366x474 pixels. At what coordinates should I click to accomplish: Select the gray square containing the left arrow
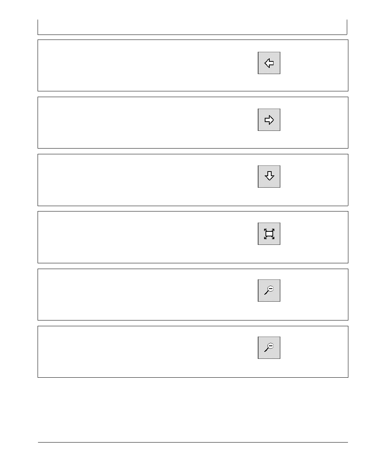click(269, 63)
